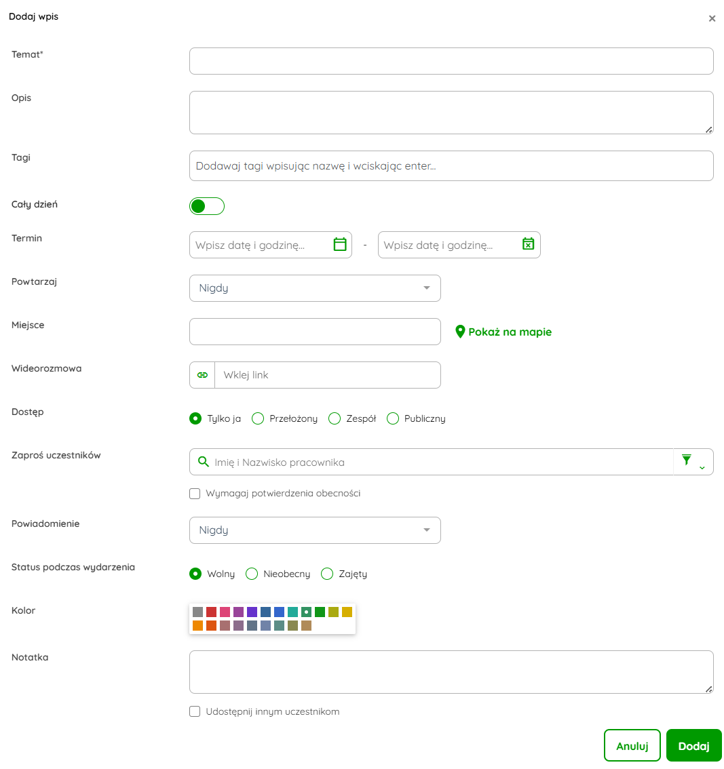Click the Anuluj button

pyautogui.click(x=632, y=746)
